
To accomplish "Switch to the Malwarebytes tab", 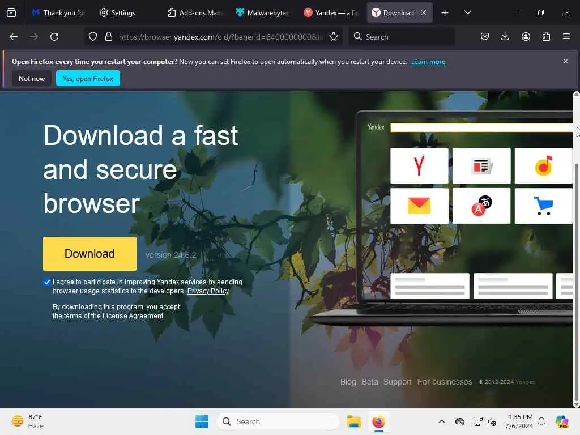I will [262, 13].
